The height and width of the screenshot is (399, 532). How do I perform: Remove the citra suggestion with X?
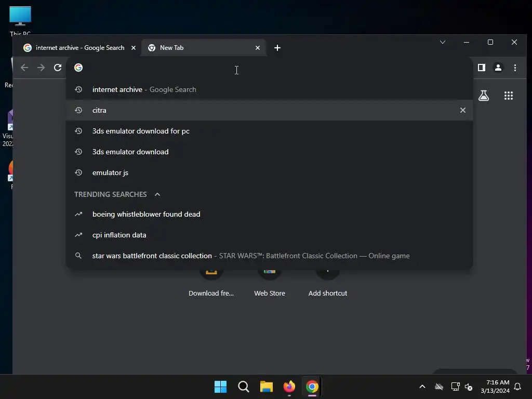pos(462,110)
